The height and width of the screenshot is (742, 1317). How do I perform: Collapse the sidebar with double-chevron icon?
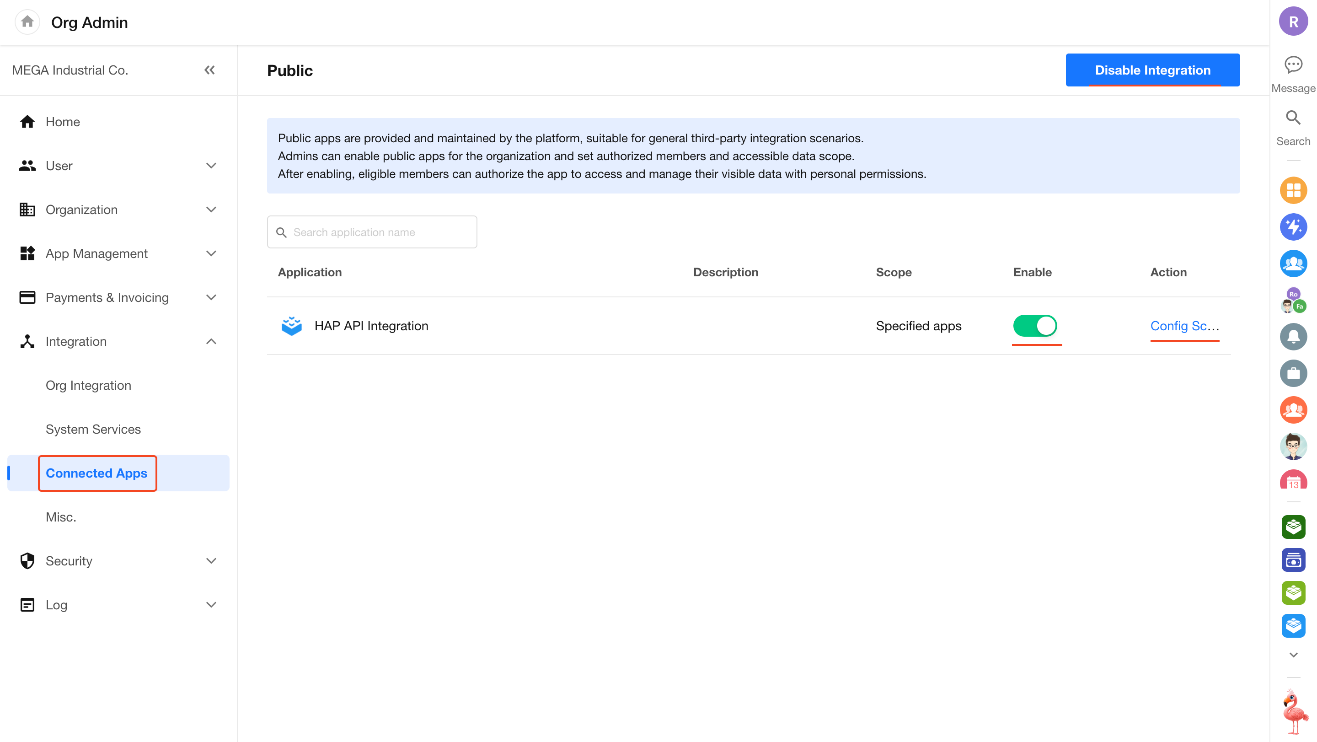click(209, 70)
